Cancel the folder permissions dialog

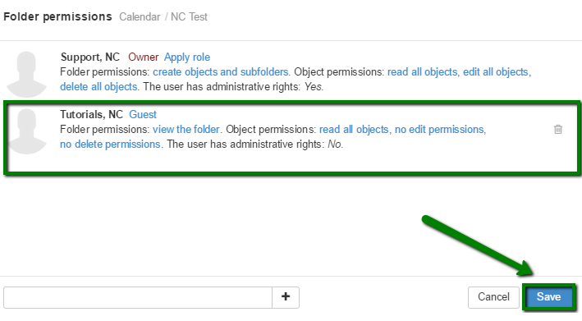pyautogui.click(x=493, y=297)
